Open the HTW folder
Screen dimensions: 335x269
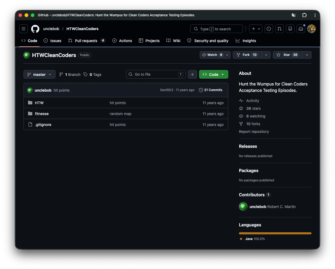[x=39, y=103]
